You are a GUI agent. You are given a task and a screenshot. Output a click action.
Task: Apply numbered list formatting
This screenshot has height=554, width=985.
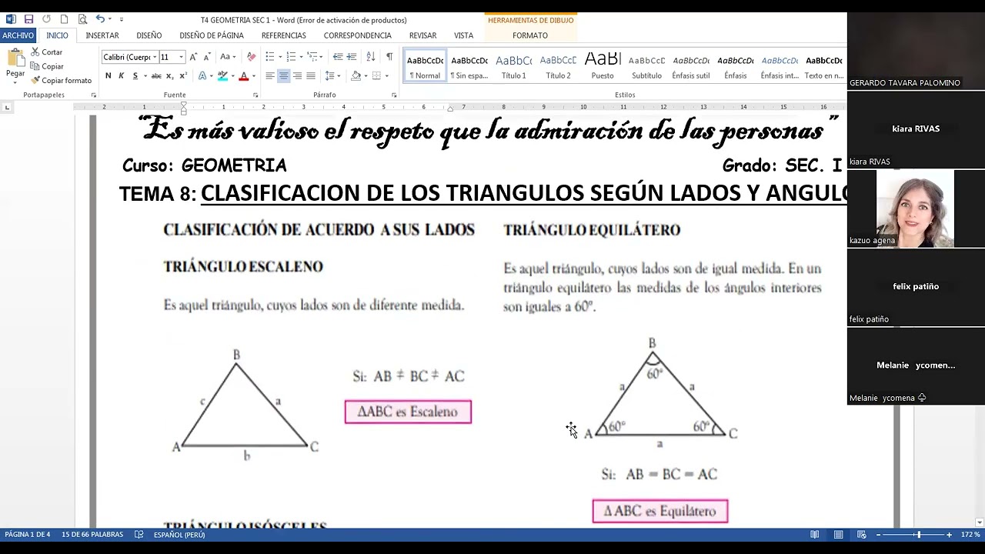pos(291,57)
